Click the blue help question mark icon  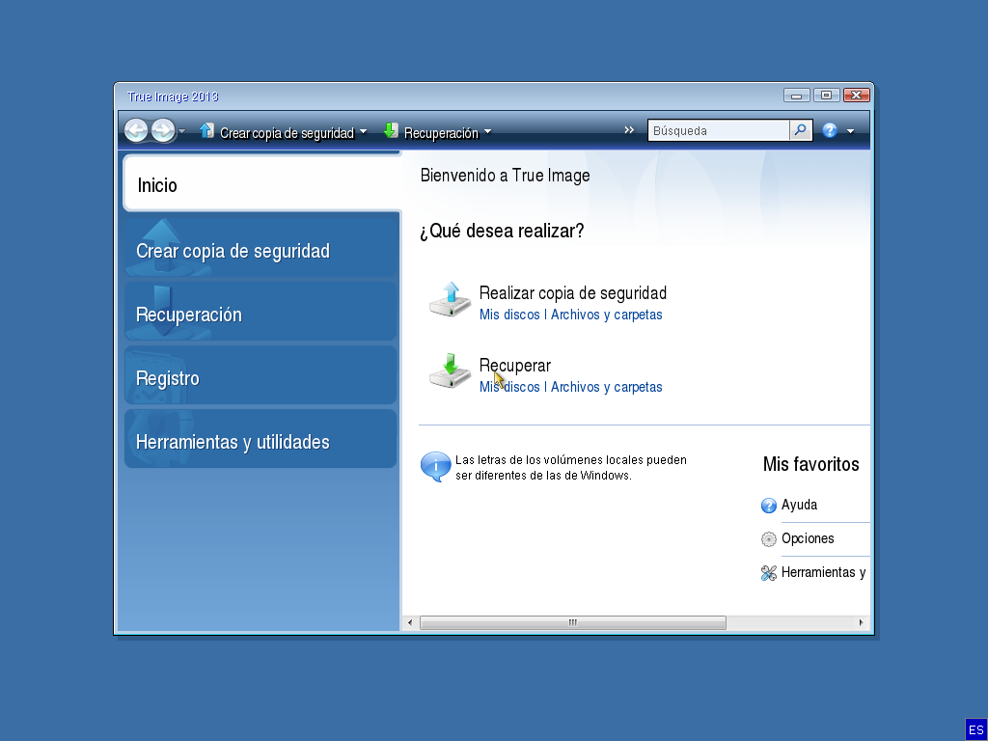click(x=830, y=131)
